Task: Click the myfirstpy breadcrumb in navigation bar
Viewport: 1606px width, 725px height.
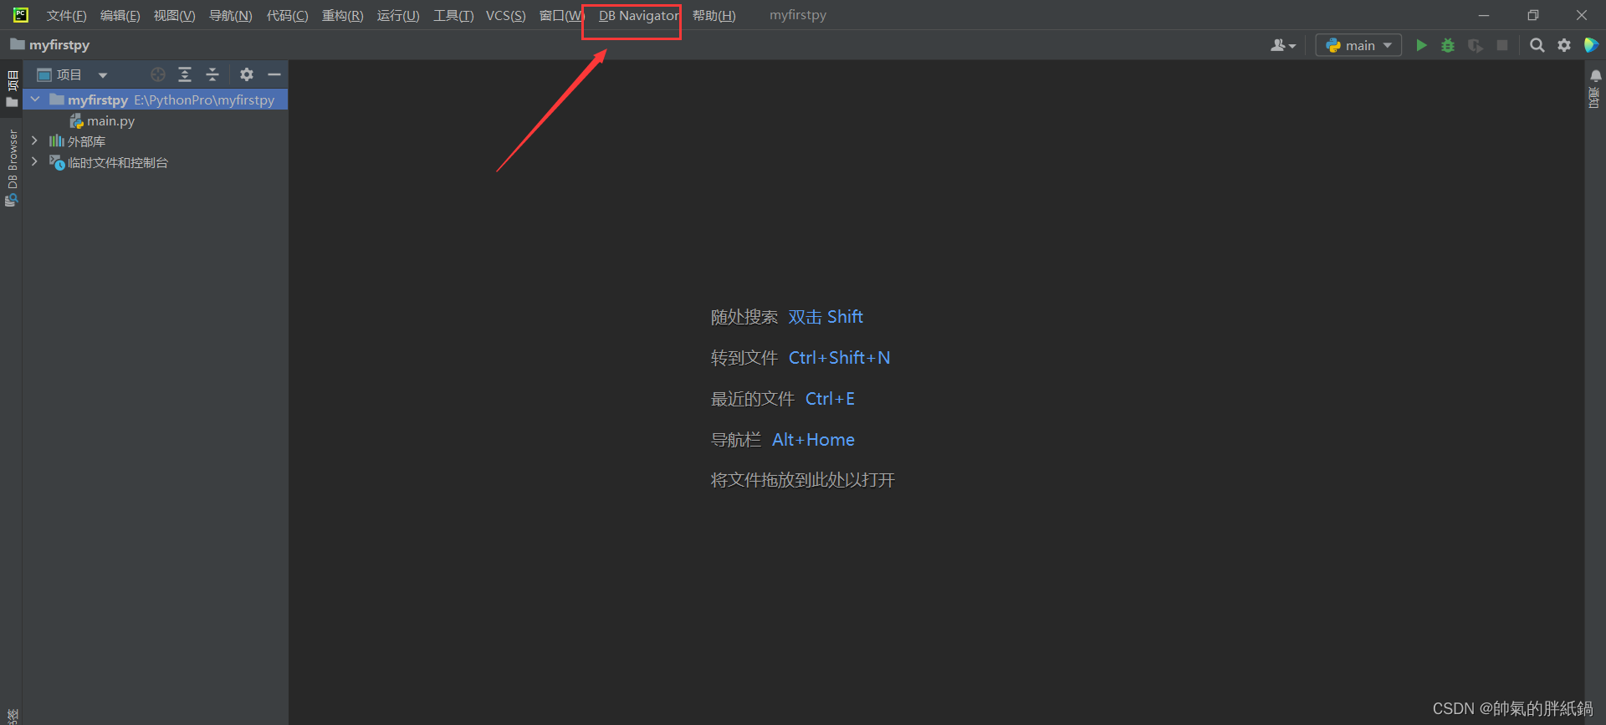Action: [50, 45]
